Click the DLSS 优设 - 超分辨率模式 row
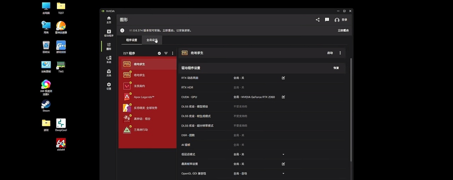Viewport: 453px width, 180px height. (x=262, y=126)
